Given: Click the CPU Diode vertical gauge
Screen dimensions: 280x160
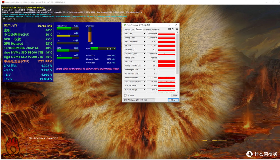Looking at the screenshot, I should coord(90,35).
